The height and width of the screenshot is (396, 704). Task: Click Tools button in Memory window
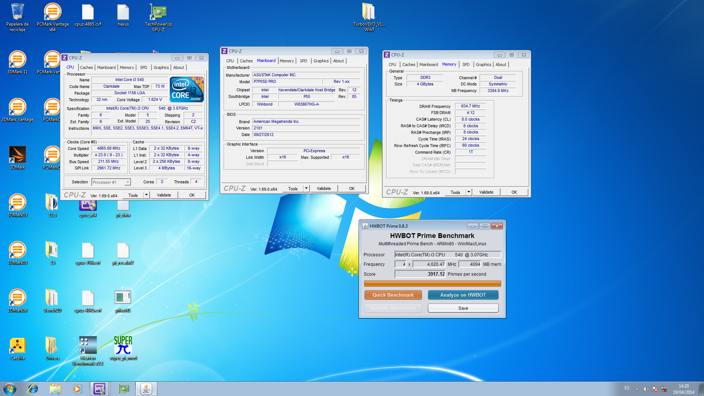455,192
